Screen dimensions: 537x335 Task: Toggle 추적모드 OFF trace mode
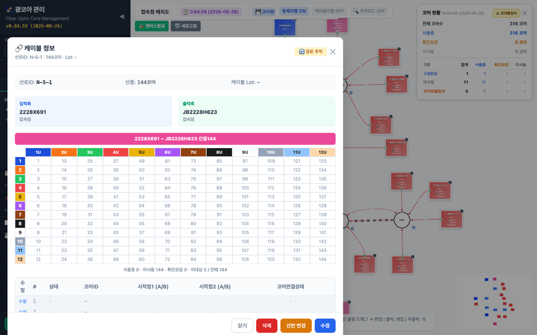(x=369, y=11)
